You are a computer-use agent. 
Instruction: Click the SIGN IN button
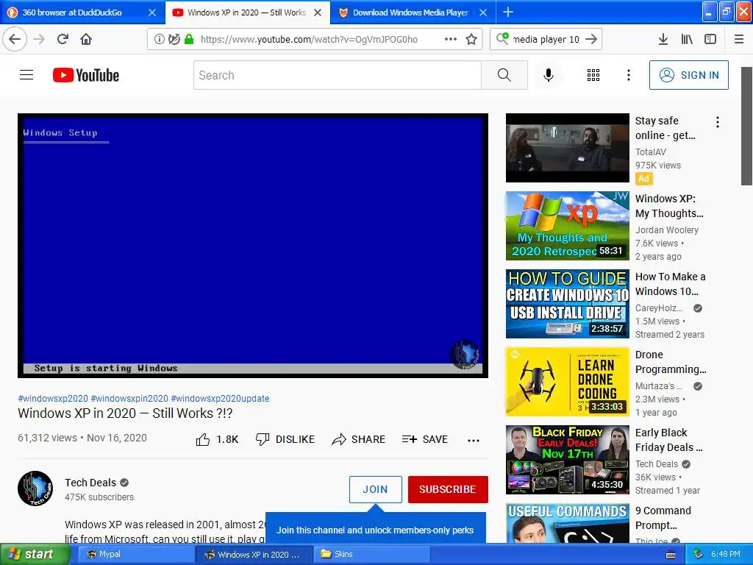(x=688, y=75)
